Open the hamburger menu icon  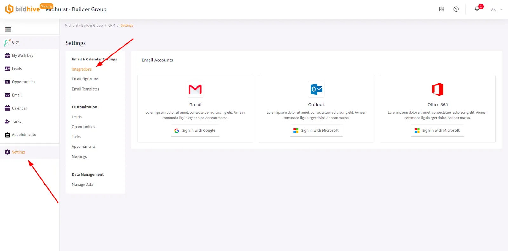click(8, 29)
